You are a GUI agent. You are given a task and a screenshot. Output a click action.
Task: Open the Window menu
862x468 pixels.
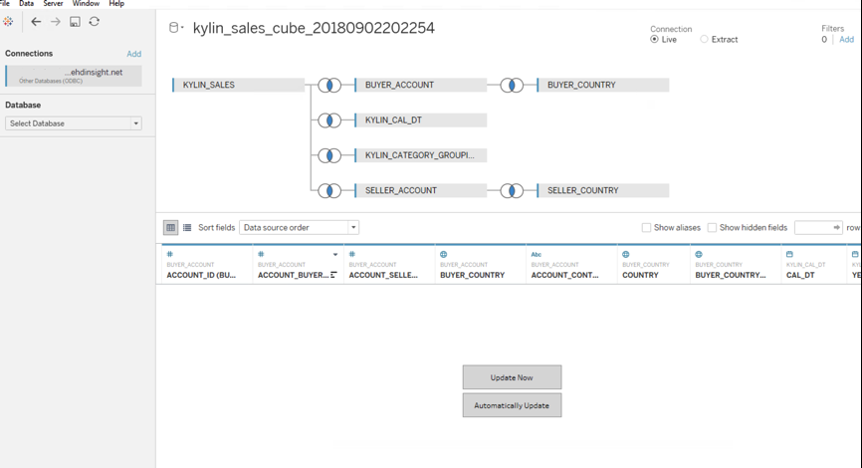(x=86, y=3)
